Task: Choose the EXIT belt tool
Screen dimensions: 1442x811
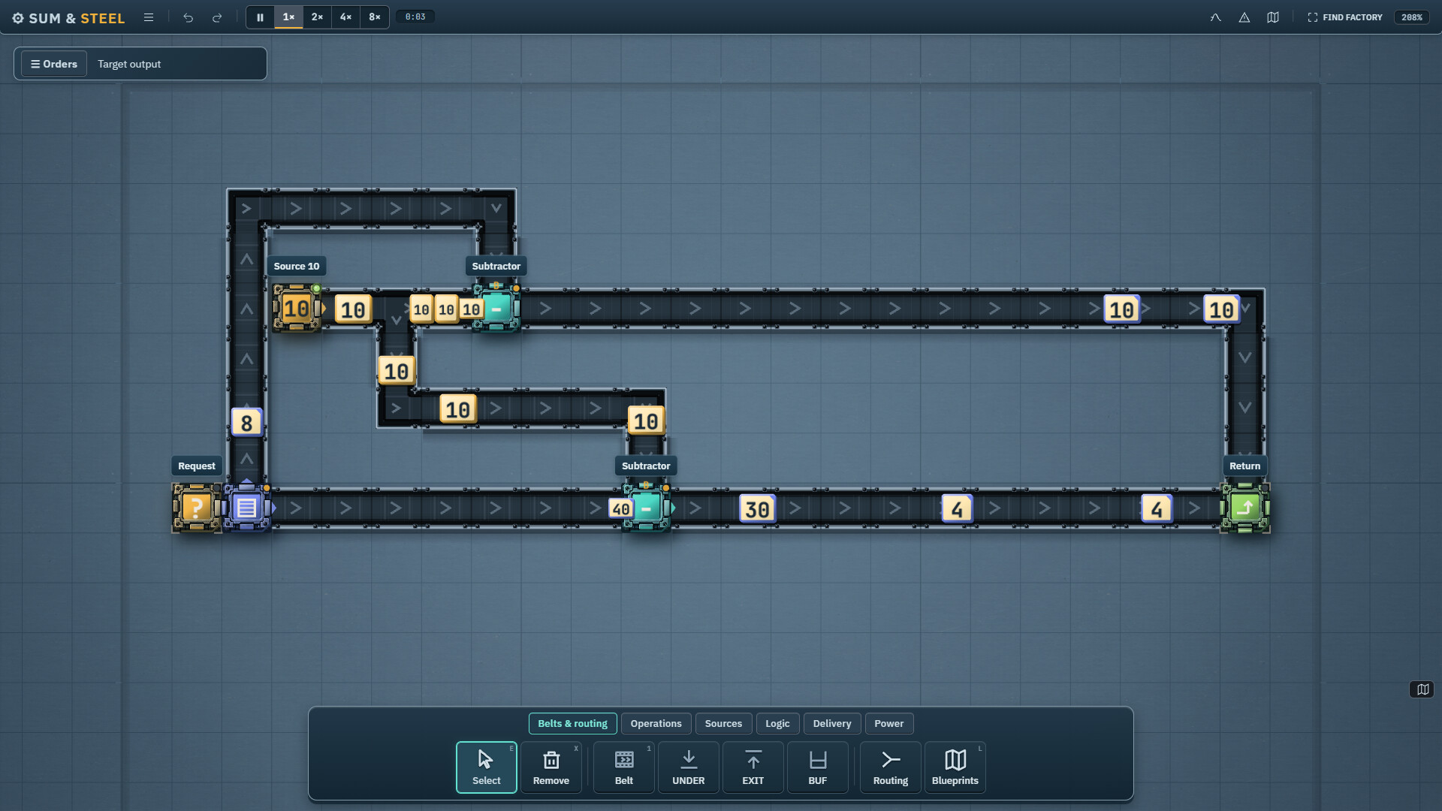Action: click(753, 767)
